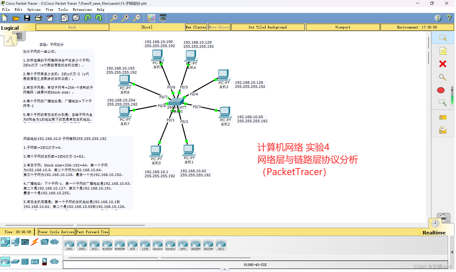456x272 pixels.
Task: Click Fast Forward Time button
Action: point(93,232)
